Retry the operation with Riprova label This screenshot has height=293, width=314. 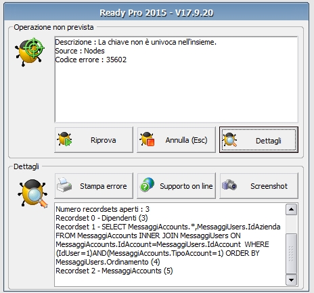click(x=104, y=140)
